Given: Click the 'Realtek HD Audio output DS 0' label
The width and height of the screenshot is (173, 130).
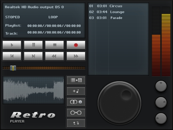Looking at the screenshot, I should point(34,7).
